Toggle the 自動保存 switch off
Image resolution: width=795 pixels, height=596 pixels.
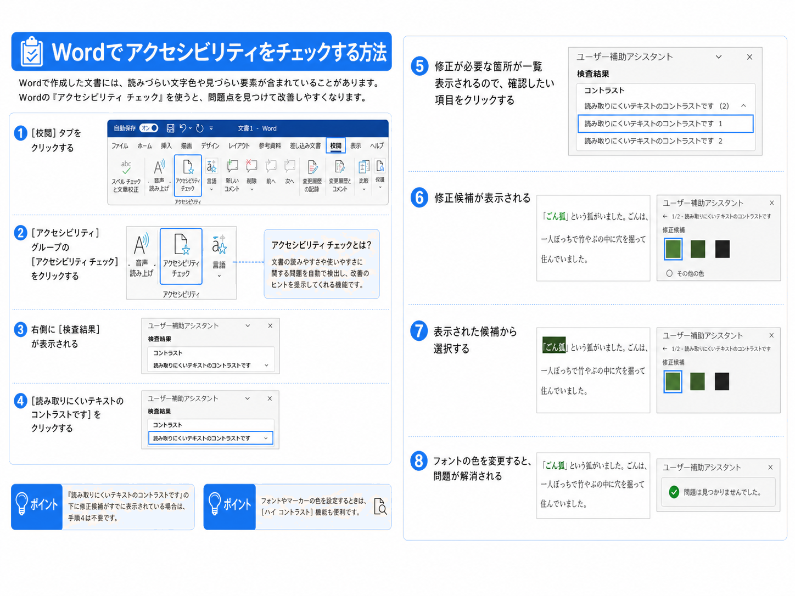149,128
